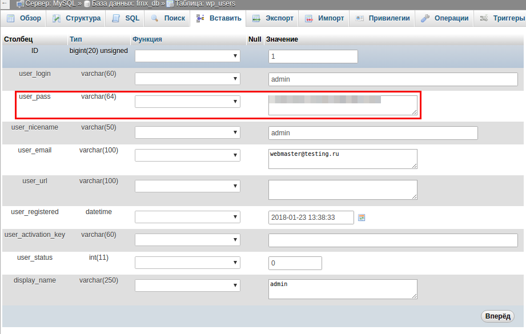This screenshot has width=526, height=334.
Task: Open the Операции tab
Action: tap(444, 18)
